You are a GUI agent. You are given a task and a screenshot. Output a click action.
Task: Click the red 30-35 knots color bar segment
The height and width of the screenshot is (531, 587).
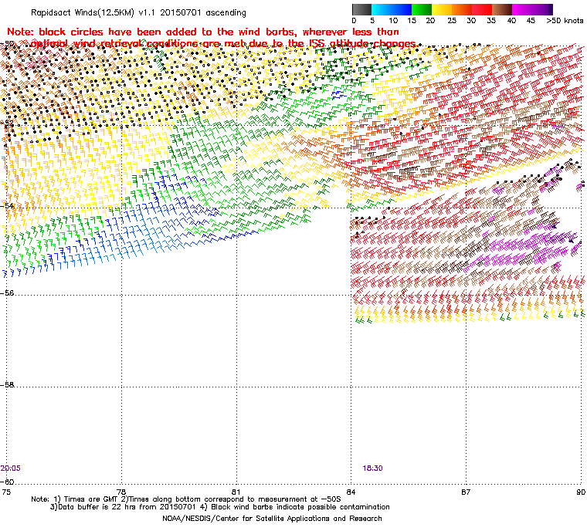pos(482,9)
